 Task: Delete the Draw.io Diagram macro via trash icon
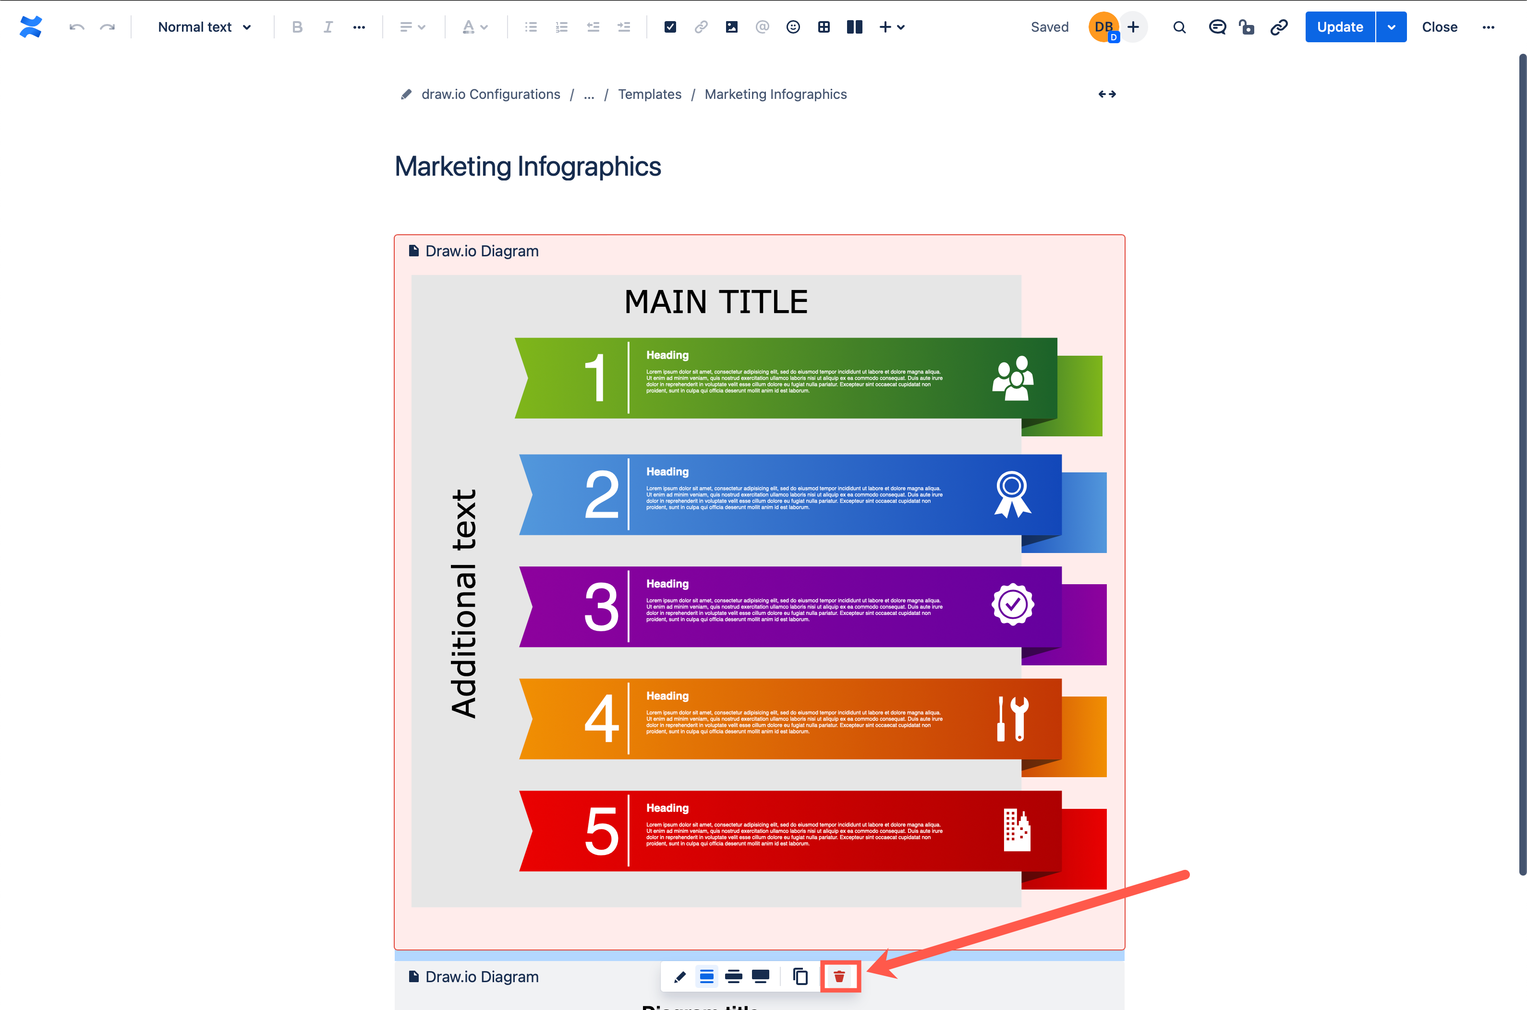(839, 976)
